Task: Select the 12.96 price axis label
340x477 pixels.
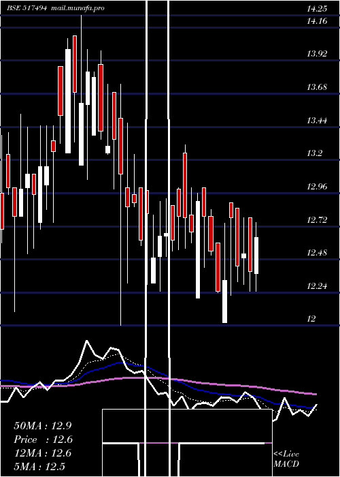Action: point(317,187)
